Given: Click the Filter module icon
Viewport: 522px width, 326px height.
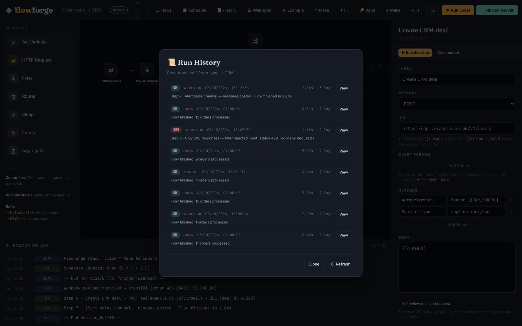Looking at the screenshot, I should click(x=13, y=79).
